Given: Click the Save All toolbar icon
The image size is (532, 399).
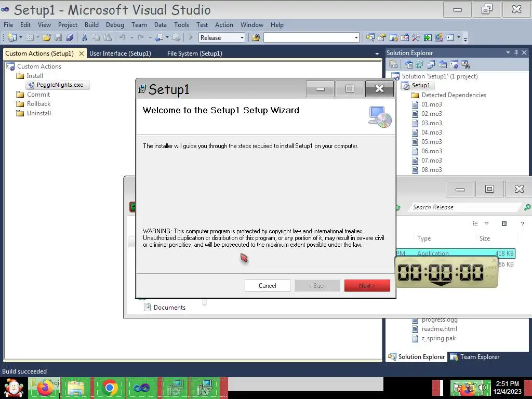Looking at the screenshot, I should click(x=70, y=37).
